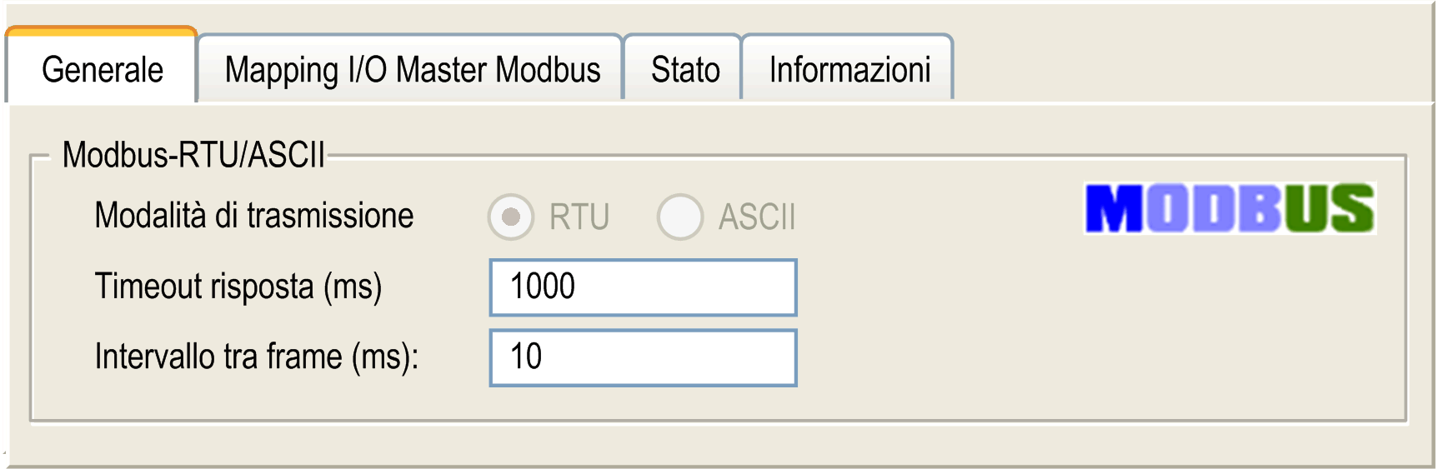Click the blue M letter of MODBUS logo
This screenshot has height=469, width=1438.
[x=1115, y=208]
